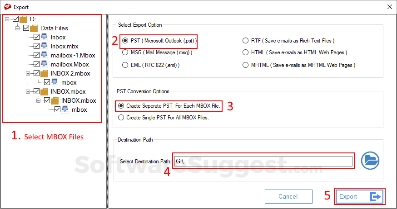Click the Inbox.mbx mailbox file icon
The height and width of the screenshot is (209, 397).
[x=45, y=46]
